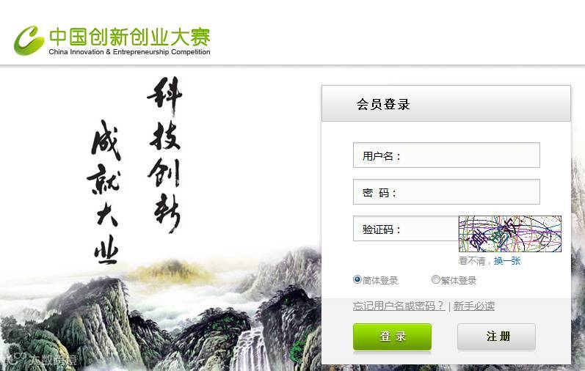Click the captcha image to refresh it
The height and width of the screenshot is (371, 585).
coord(509,234)
